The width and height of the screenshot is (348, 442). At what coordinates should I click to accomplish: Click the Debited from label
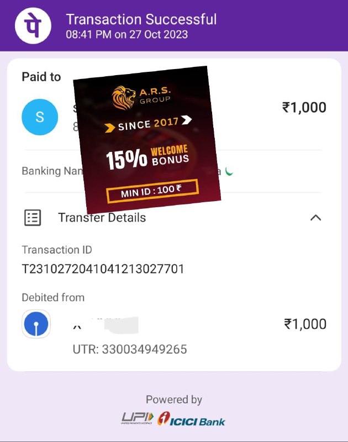[53, 298]
